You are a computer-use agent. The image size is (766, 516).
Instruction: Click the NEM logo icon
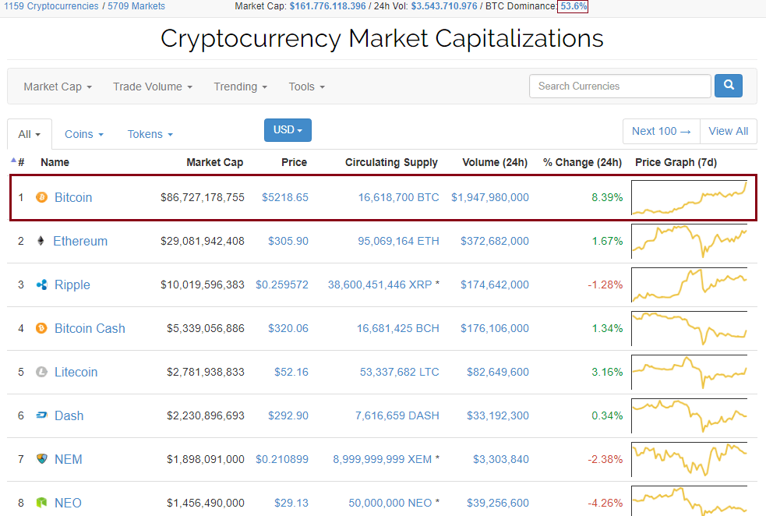click(42, 459)
